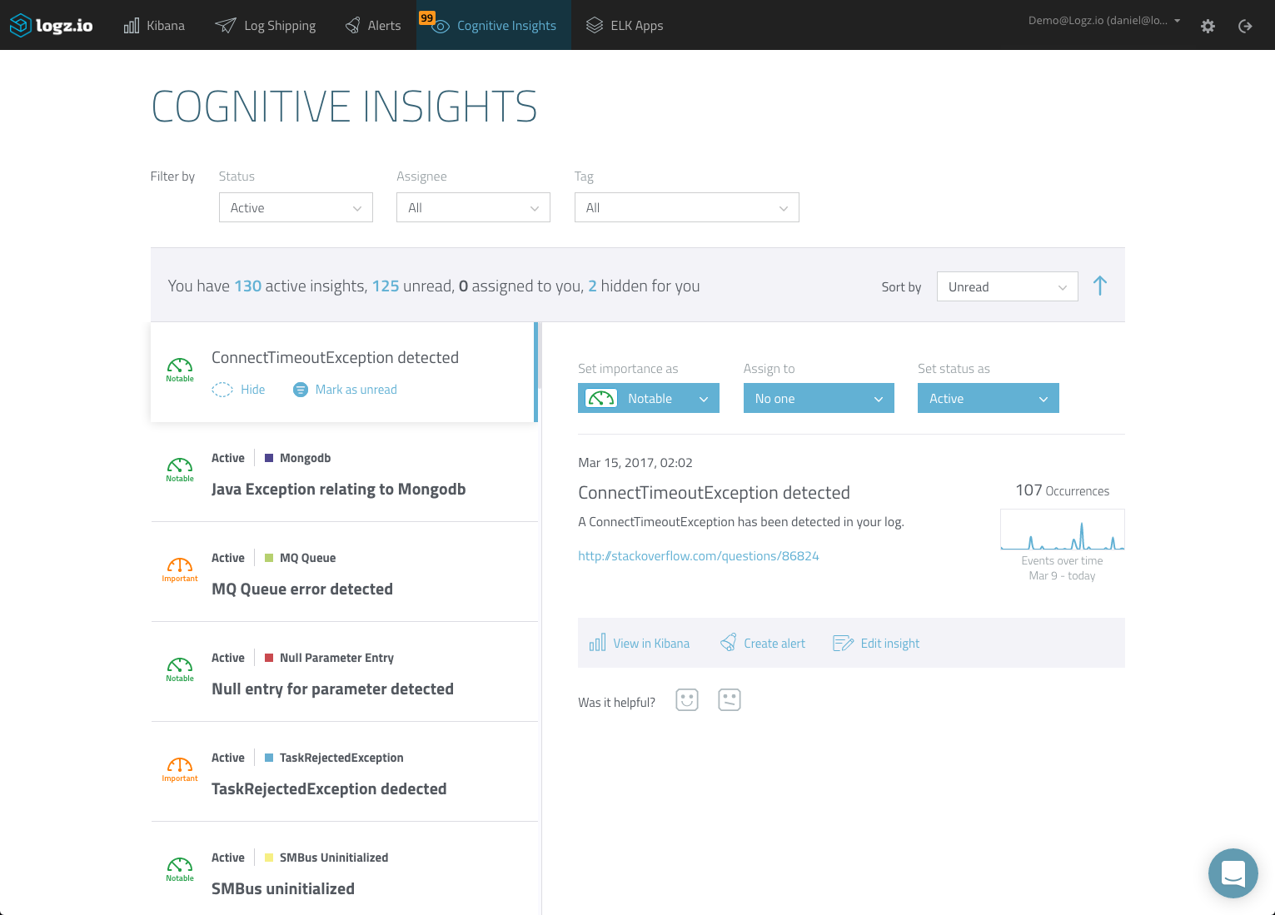
Task: Click the logout arrow icon
Action: 1244,26
